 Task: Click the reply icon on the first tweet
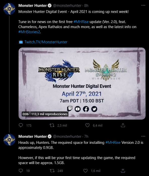(x=21, y=125)
